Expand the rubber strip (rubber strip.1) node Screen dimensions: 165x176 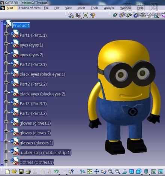click(6, 151)
